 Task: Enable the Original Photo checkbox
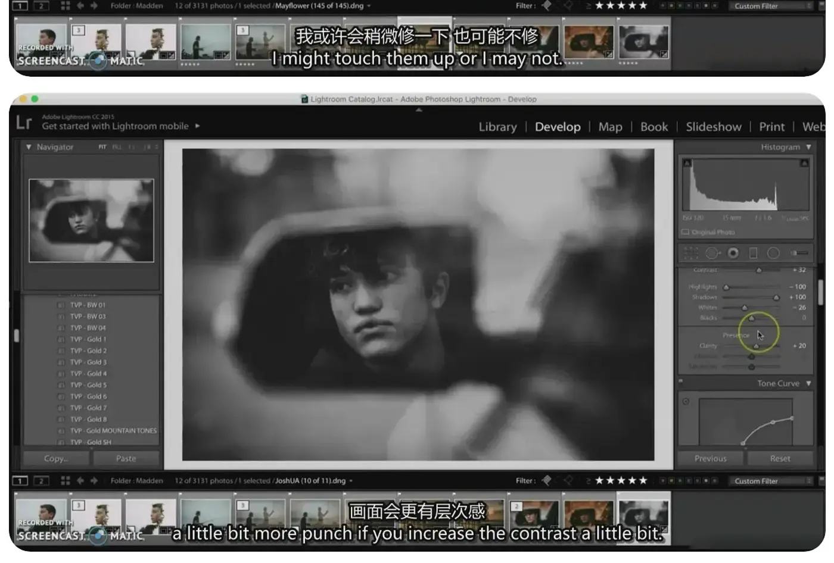click(x=686, y=232)
